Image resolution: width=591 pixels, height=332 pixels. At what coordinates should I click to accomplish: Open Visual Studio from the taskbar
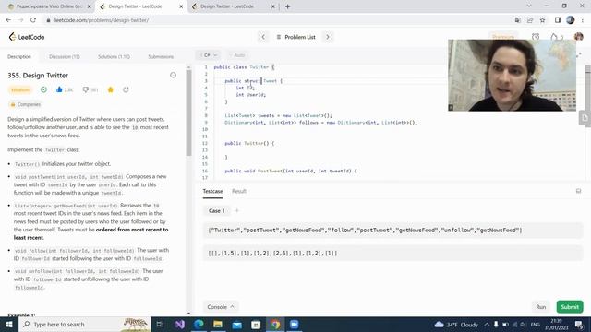point(180,324)
